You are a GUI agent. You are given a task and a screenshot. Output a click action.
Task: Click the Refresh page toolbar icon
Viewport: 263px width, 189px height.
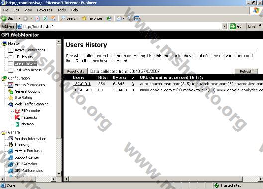pos(45,18)
